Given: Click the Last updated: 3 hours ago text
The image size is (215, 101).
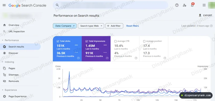Looking at the screenshot, I should (195, 26).
